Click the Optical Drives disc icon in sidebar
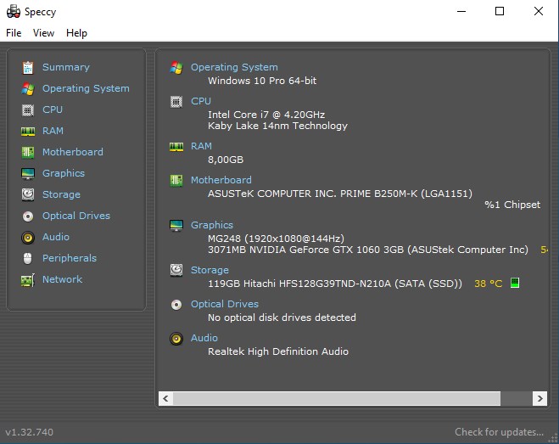Image resolution: width=559 pixels, height=444 pixels. [x=28, y=216]
